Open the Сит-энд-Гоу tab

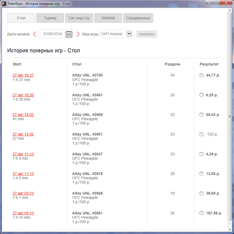pyautogui.click(x=79, y=18)
